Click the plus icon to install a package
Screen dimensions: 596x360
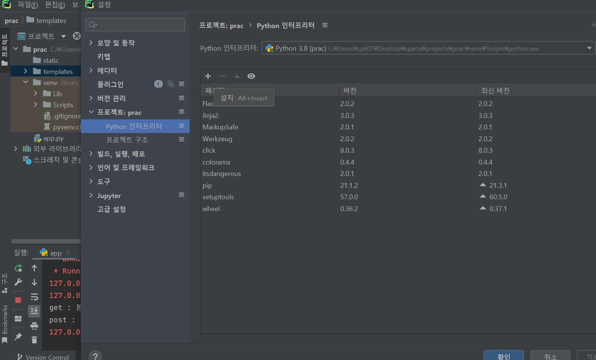[208, 76]
